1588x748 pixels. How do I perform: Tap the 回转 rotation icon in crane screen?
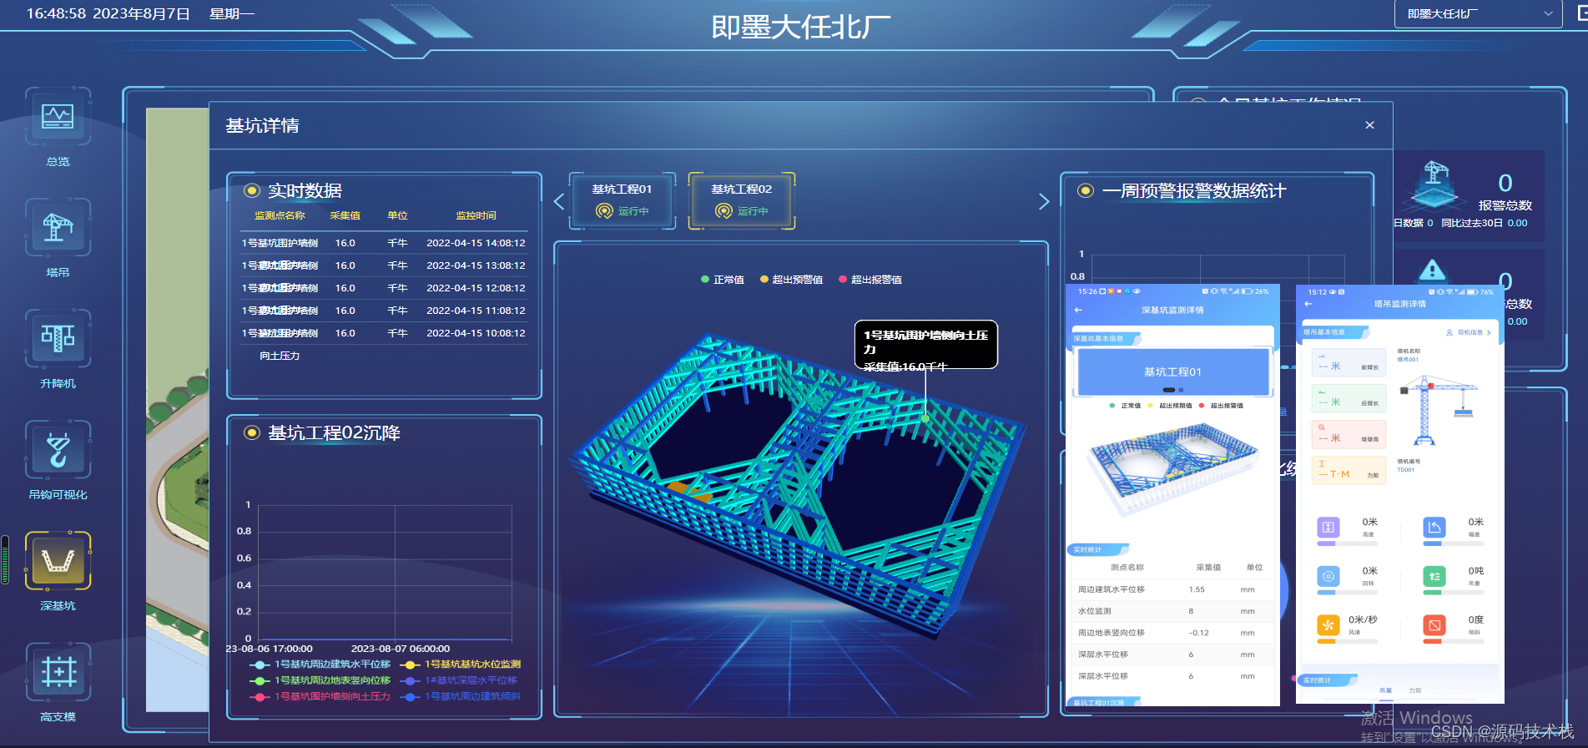pyautogui.click(x=1328, y=576)
